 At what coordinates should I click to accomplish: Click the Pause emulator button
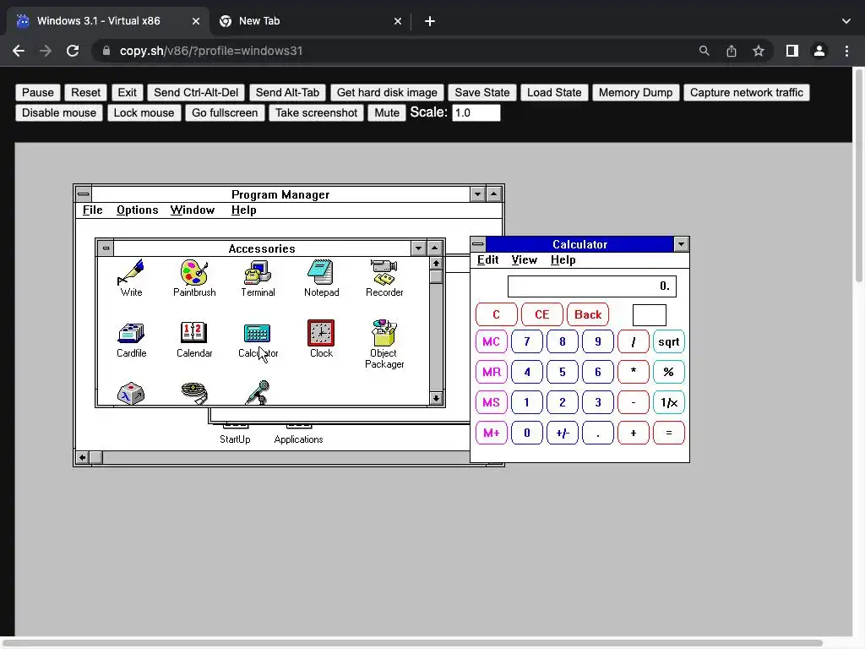(37, 92)
